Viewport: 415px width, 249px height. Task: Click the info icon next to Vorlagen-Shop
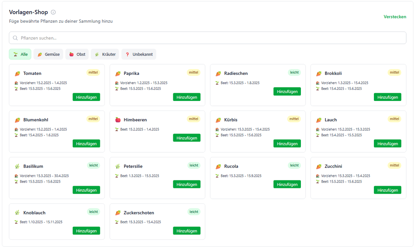pos(53,12)
